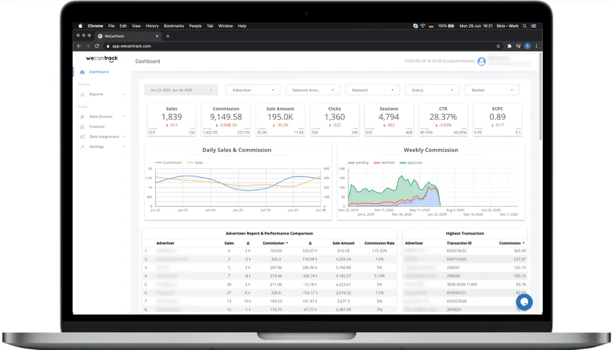The image size is (614, 350).
Task: Open Features in the sidebar
Action: tap(97, 126)
